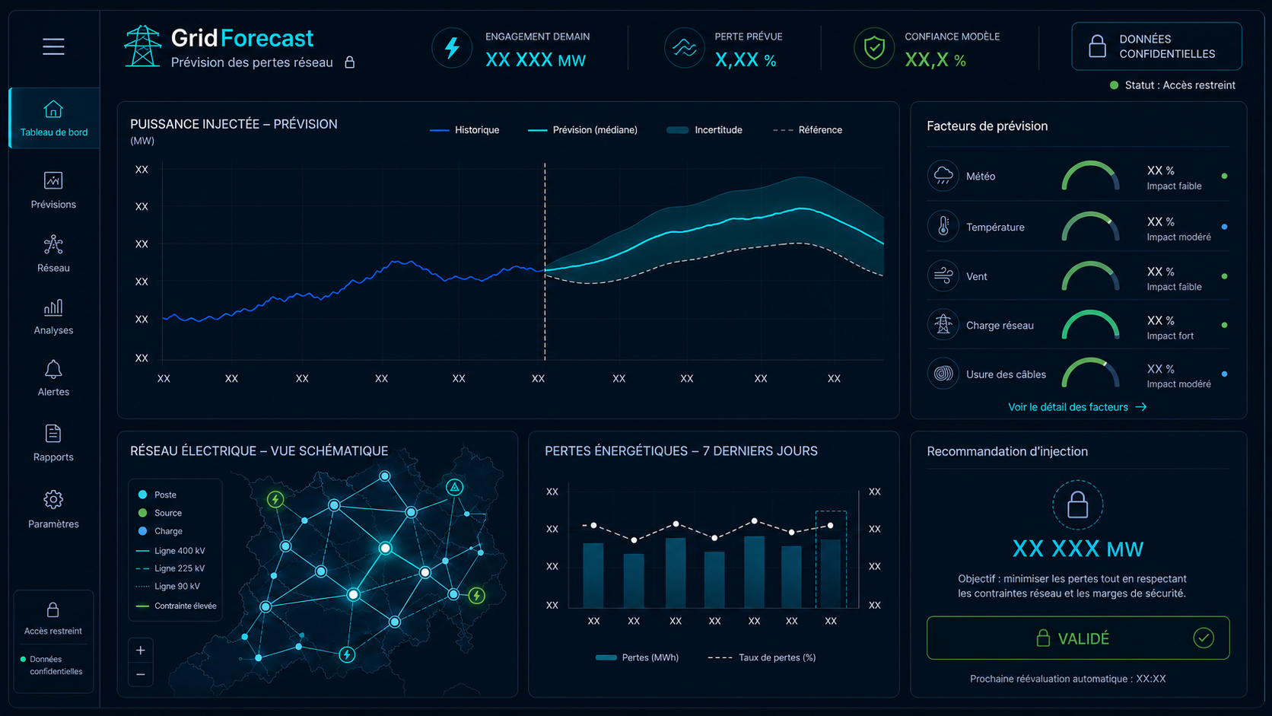Click the Ligne 400 kV legend item
This screenshot has width=1272, height=716.
[x=170, y=551]
